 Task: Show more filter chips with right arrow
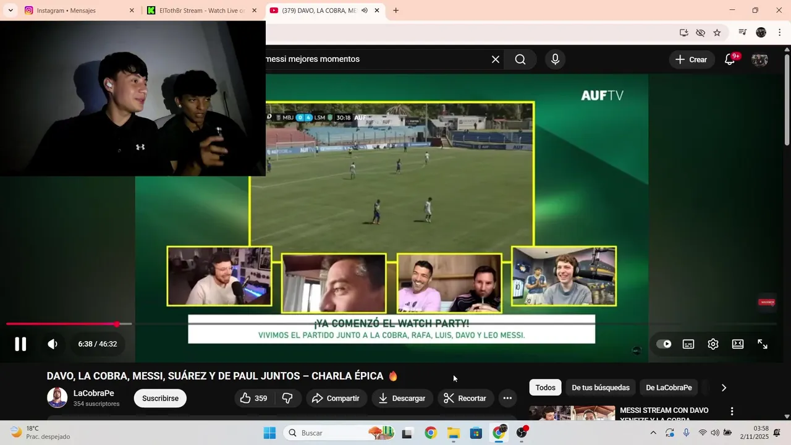pyautogui.click(x=724, y=388)
